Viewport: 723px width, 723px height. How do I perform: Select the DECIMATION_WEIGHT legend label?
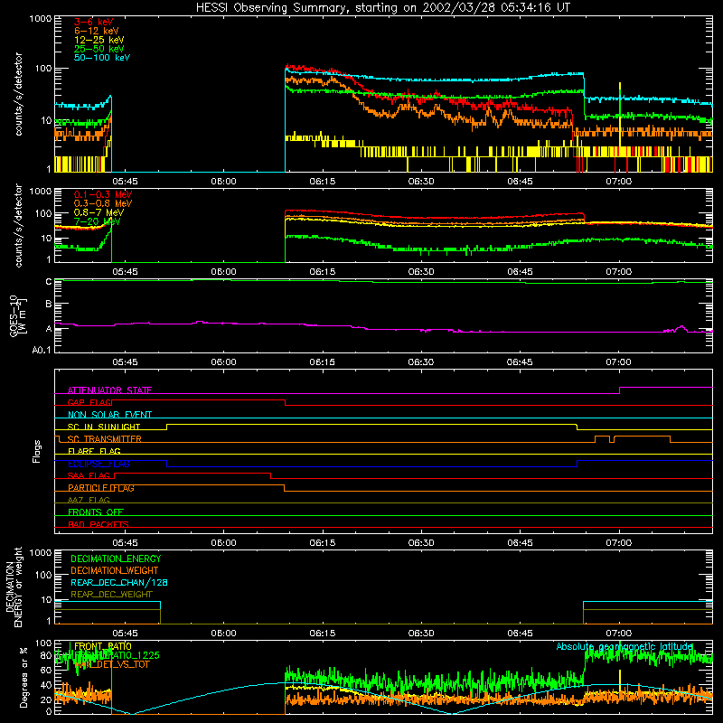tap(115, 570)
